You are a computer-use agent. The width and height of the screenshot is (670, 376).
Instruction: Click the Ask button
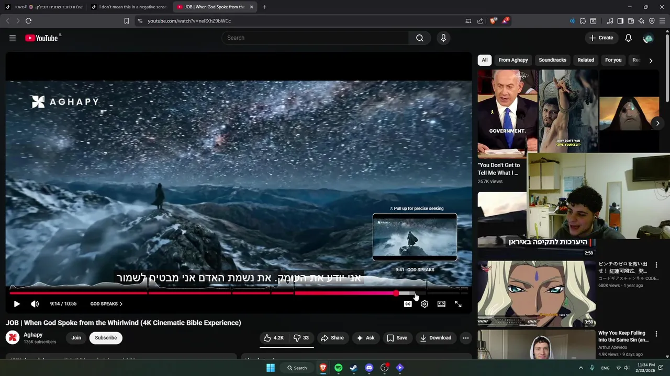(x=365, y=338)
